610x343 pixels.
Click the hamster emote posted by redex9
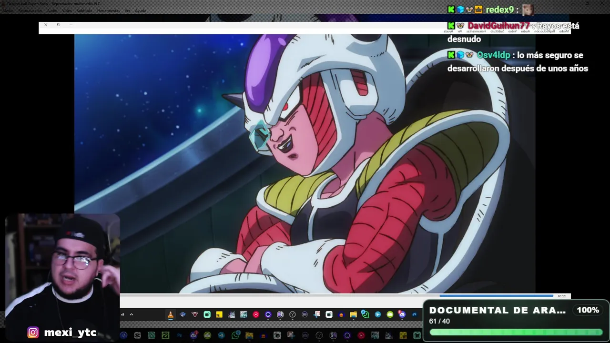pos(528,10)
